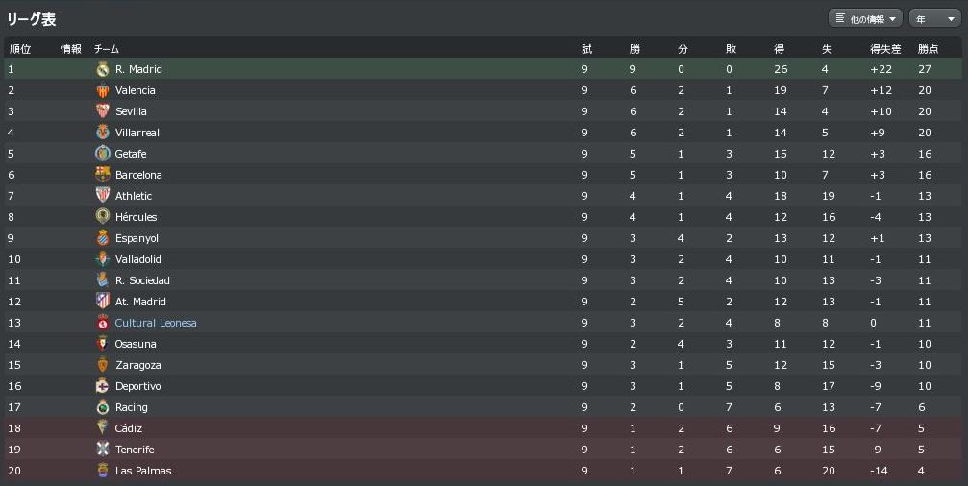Open the Getafe team name
The width and height of the screenshot is (968, 486).
(x=131, y=154)
